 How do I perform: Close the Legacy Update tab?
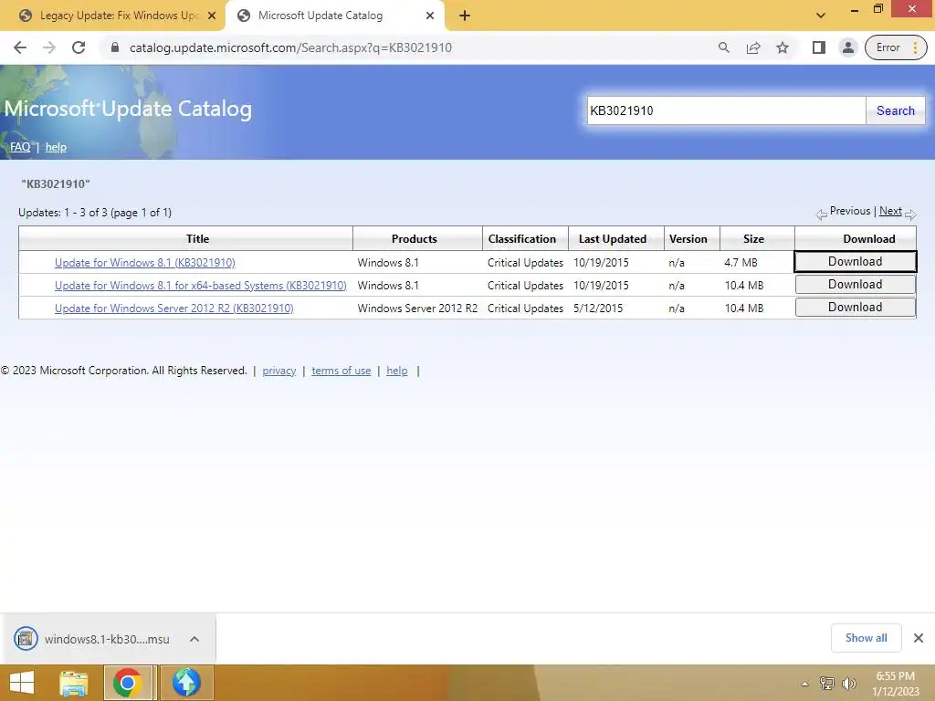212,16
